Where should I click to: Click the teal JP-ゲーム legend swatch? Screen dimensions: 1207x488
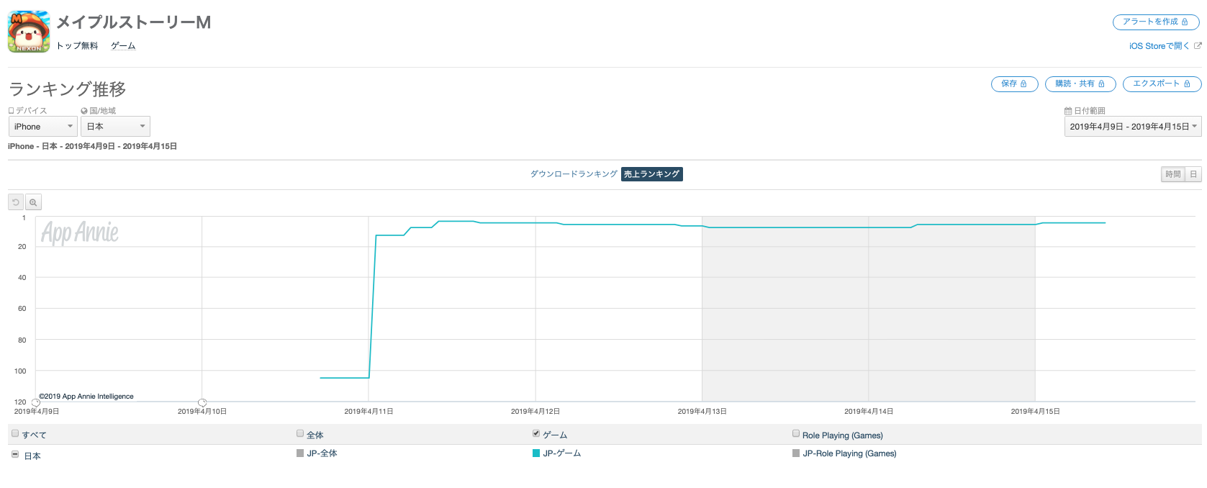[x=536, y=453]
